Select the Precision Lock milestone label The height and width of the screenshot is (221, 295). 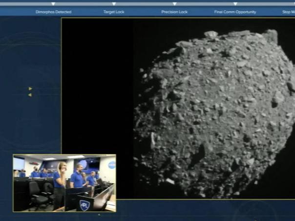174,12
